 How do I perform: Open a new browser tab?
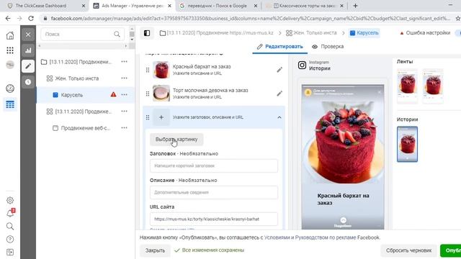355,6
